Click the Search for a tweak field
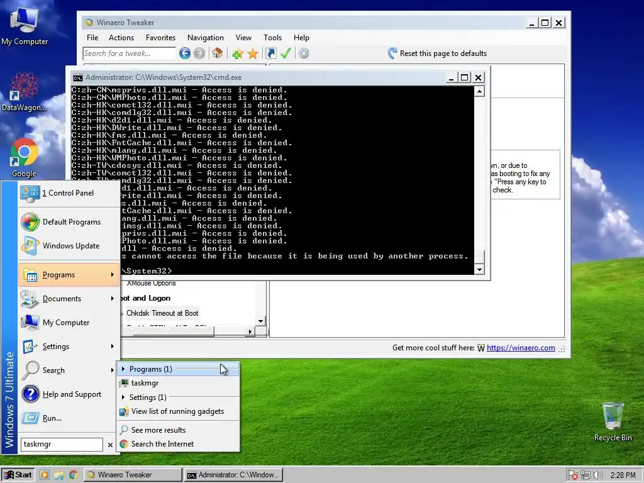 pyautogui.click(x=130, y=53)
